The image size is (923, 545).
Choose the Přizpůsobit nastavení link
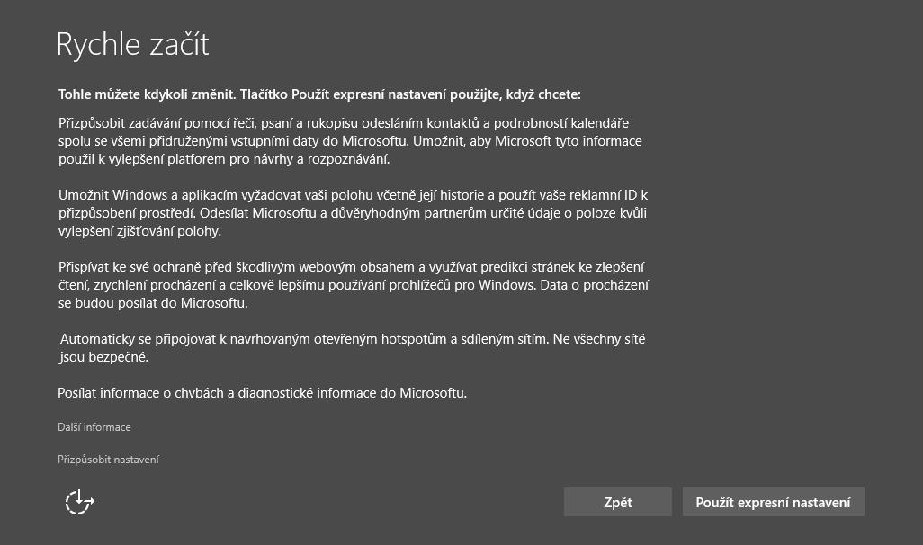[x=108, y=460]
